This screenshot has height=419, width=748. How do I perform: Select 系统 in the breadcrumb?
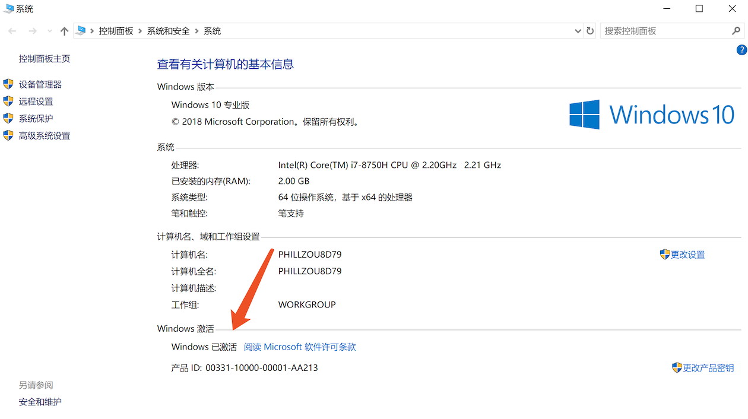point(213,31)
